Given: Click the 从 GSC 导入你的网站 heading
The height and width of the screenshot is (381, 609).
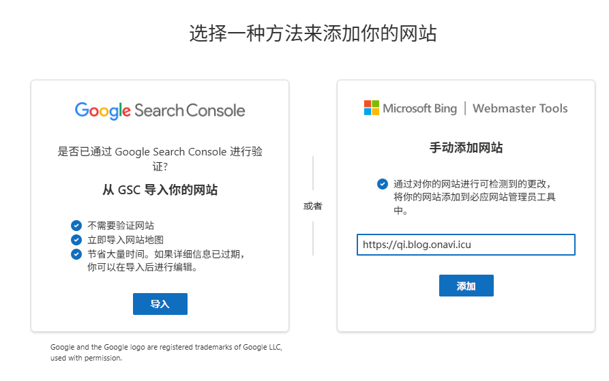Looking at the screenshot, I should coord(160,190).
